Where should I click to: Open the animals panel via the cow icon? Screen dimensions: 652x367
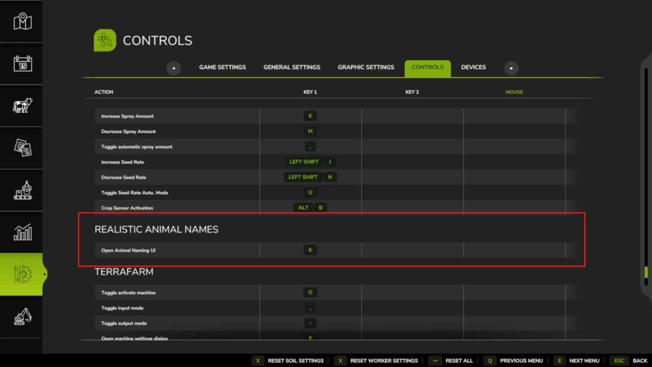[21, 106]
